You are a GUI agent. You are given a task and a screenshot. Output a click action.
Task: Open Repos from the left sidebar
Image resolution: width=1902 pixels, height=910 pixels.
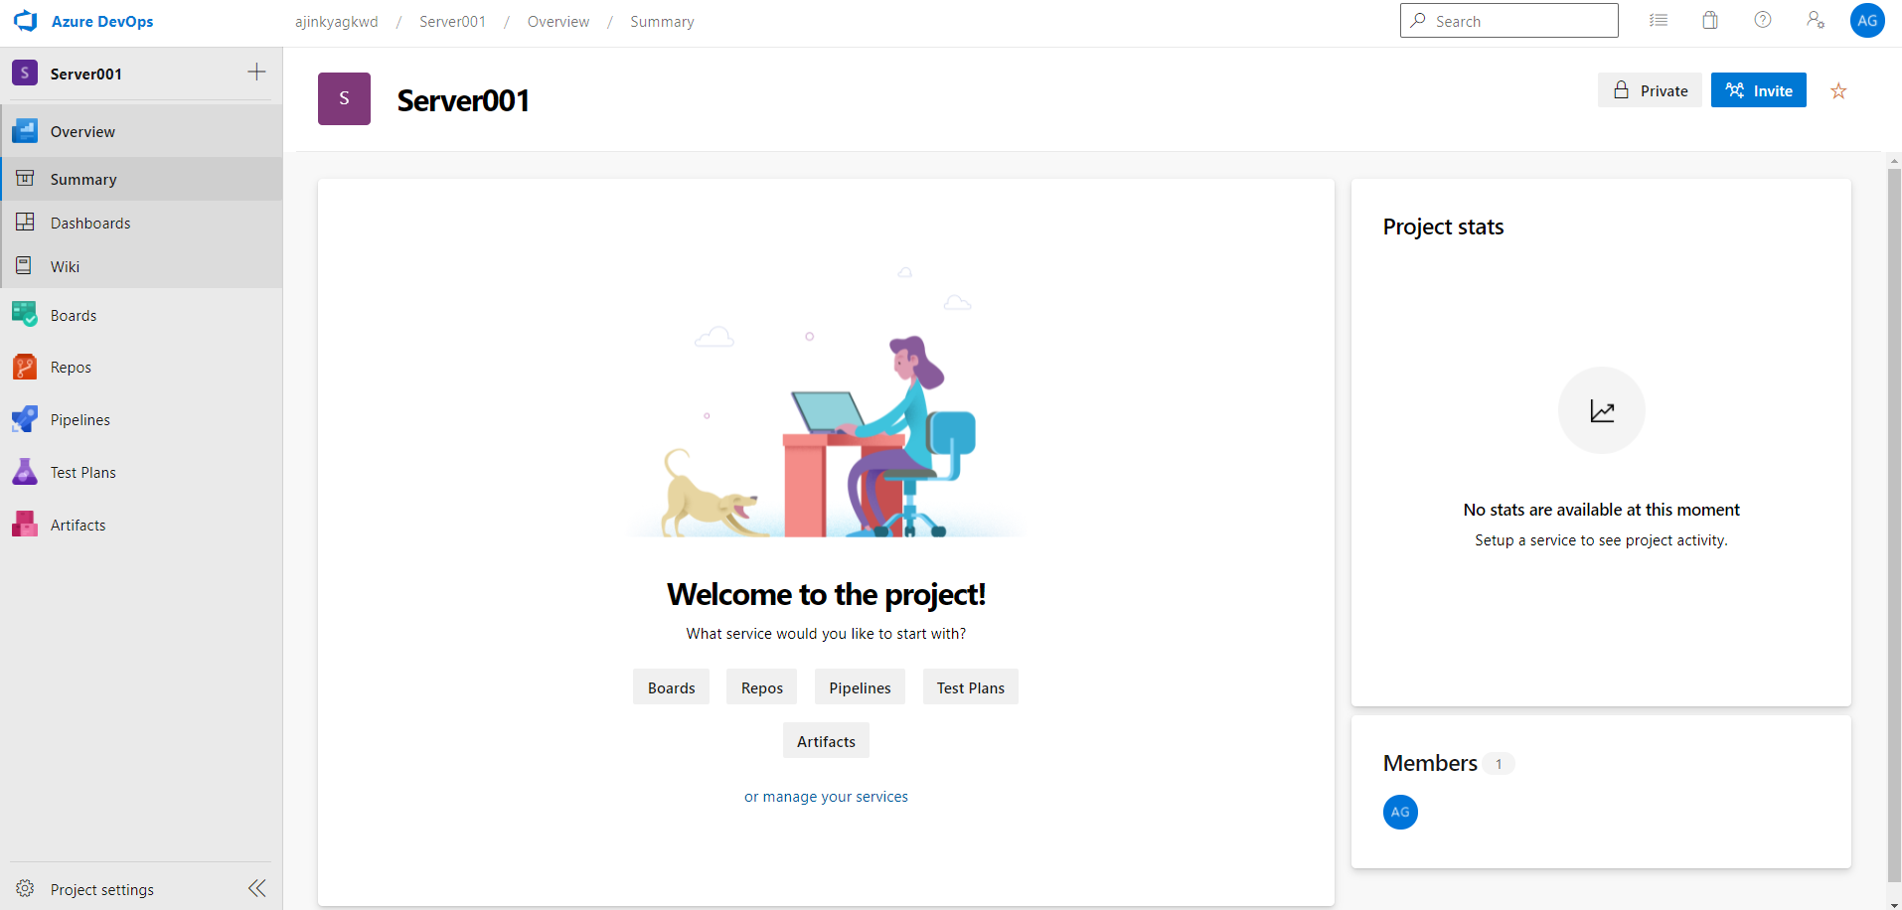[71, 368]
